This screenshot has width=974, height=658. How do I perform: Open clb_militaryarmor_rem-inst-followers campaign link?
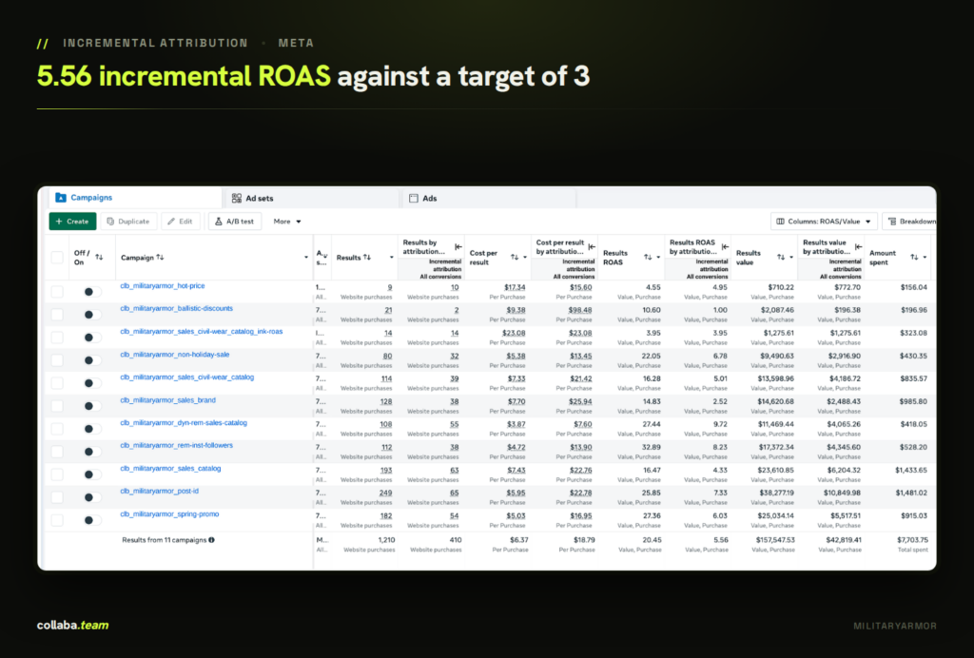coord(176,446)
